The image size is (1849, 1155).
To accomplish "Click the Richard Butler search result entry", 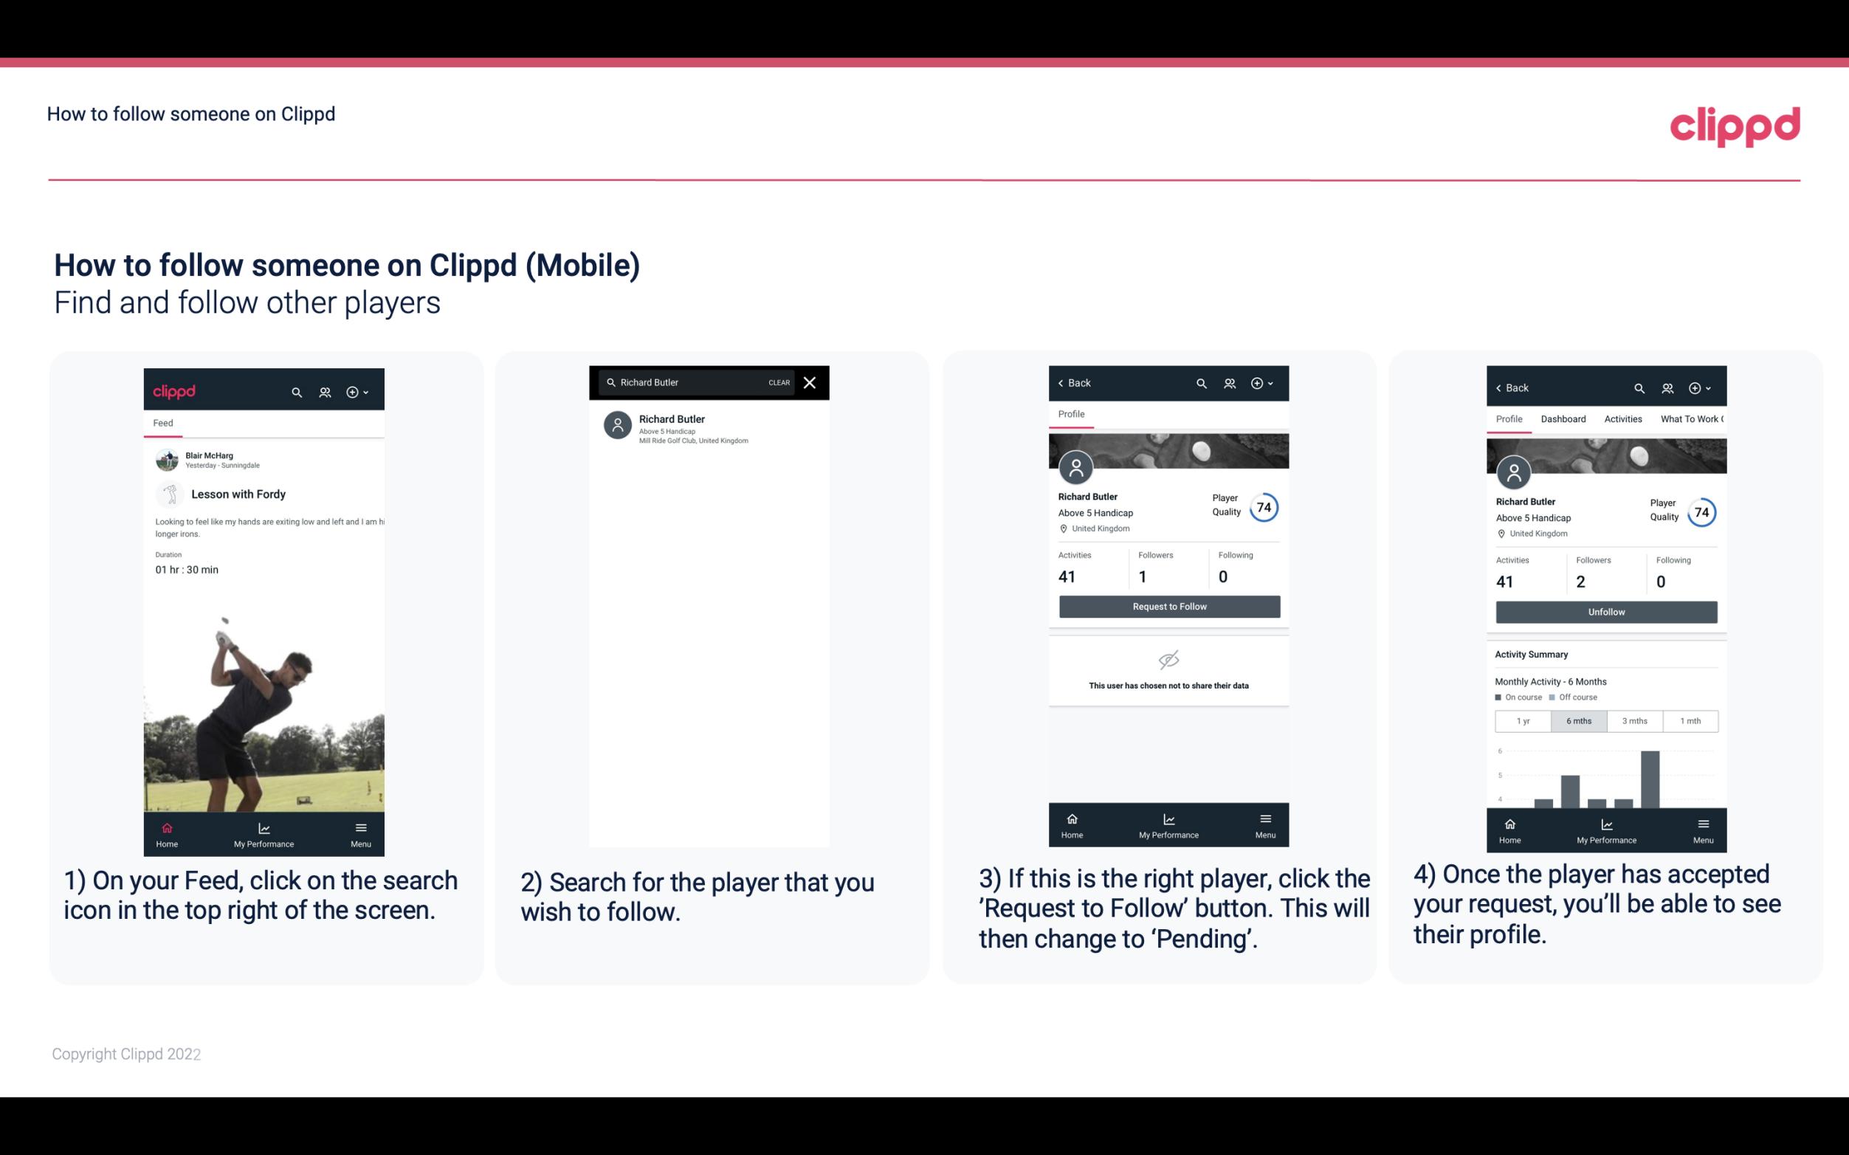I will click(x=712, y=426).
